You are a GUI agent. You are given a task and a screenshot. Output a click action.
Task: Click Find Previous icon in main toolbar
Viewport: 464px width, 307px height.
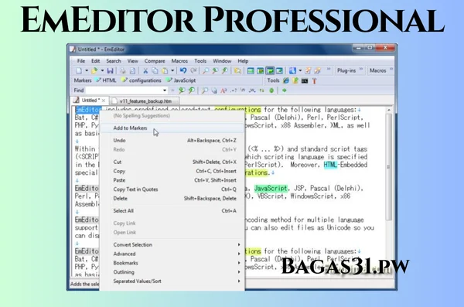click(225, 70)
